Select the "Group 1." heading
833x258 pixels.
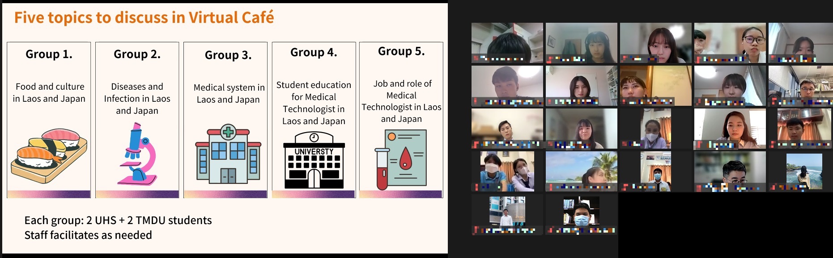(x=49, y=54)
